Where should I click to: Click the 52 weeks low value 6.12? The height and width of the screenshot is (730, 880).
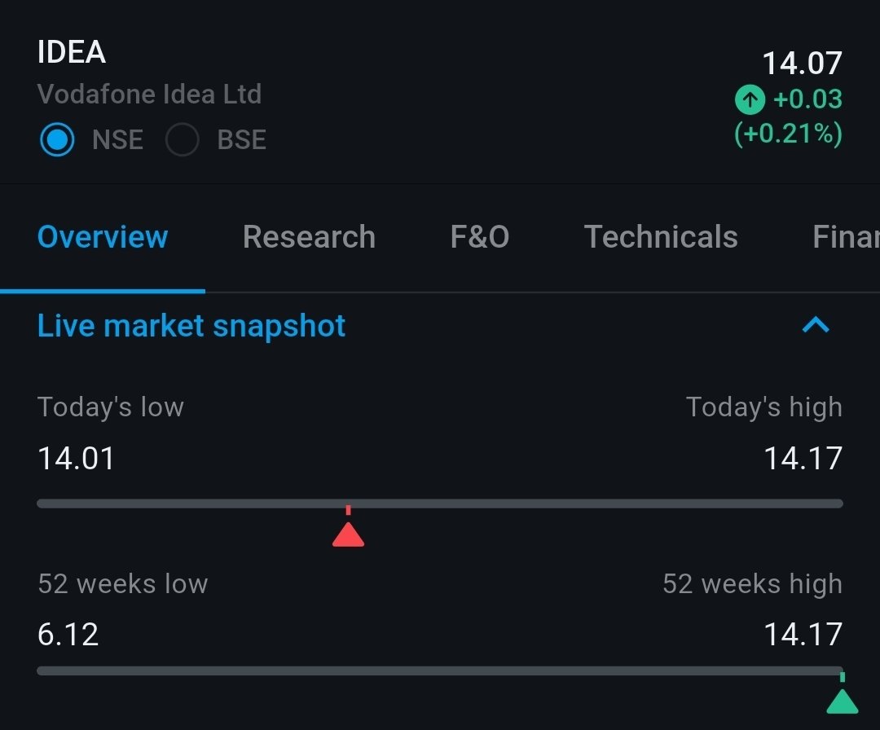coord(68,634)
